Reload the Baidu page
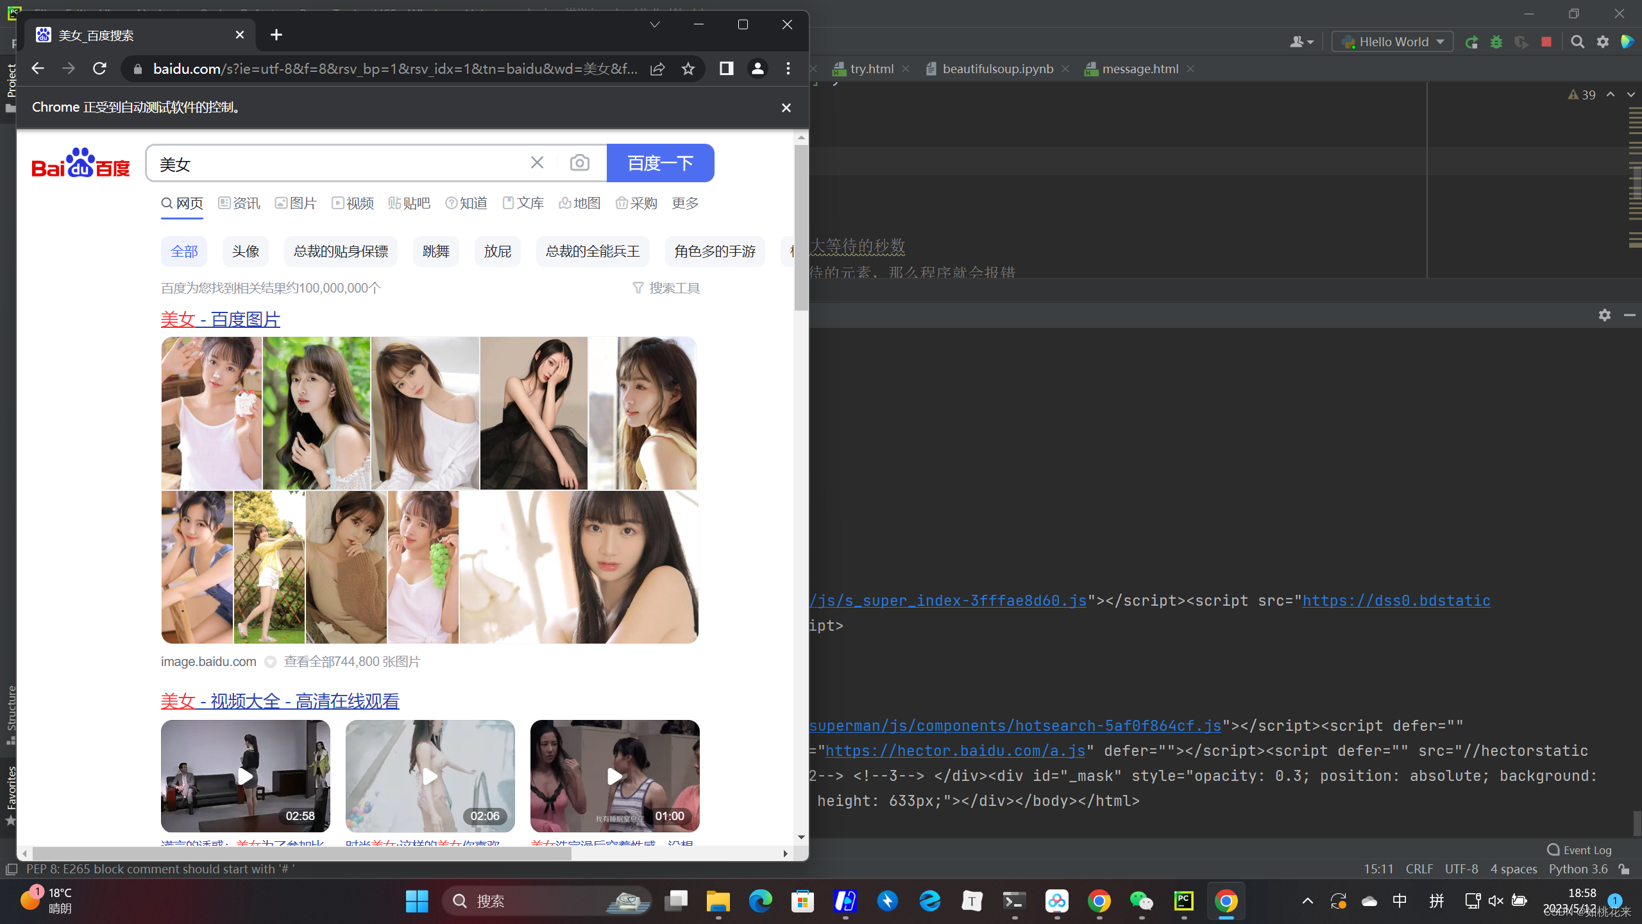 [x=99, y=69]
